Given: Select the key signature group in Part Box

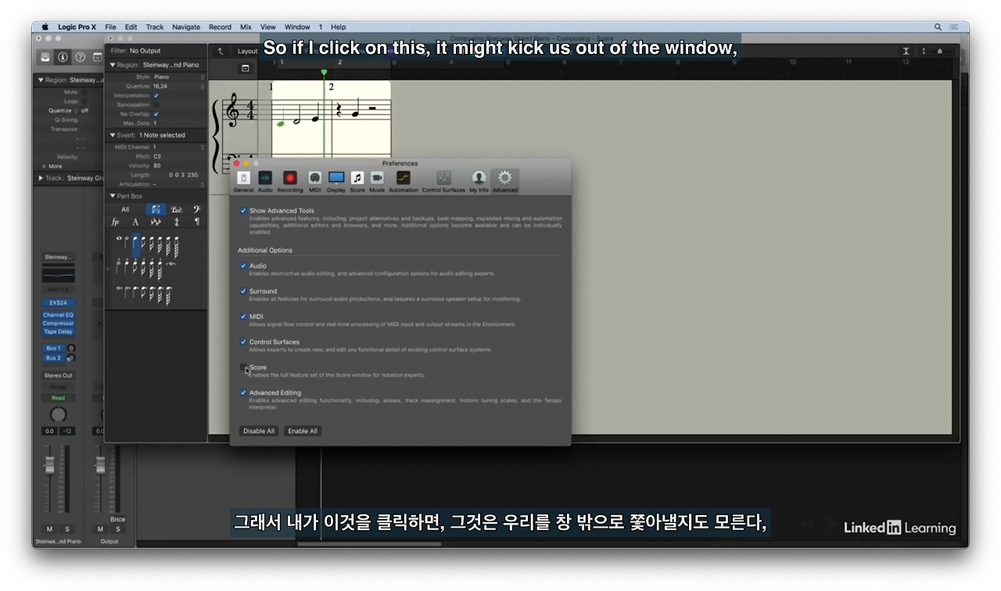Looking at the screenshot, I should [x=156, y=222].
